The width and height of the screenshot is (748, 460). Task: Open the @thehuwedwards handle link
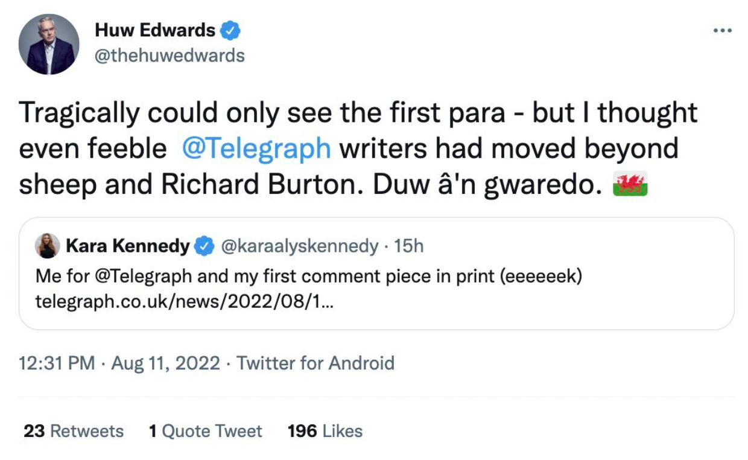point(170,56)
